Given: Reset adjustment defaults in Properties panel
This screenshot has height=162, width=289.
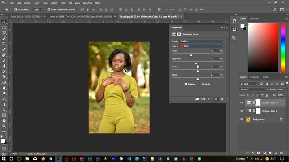Looking at the screenshot, I should coord(209,99).
